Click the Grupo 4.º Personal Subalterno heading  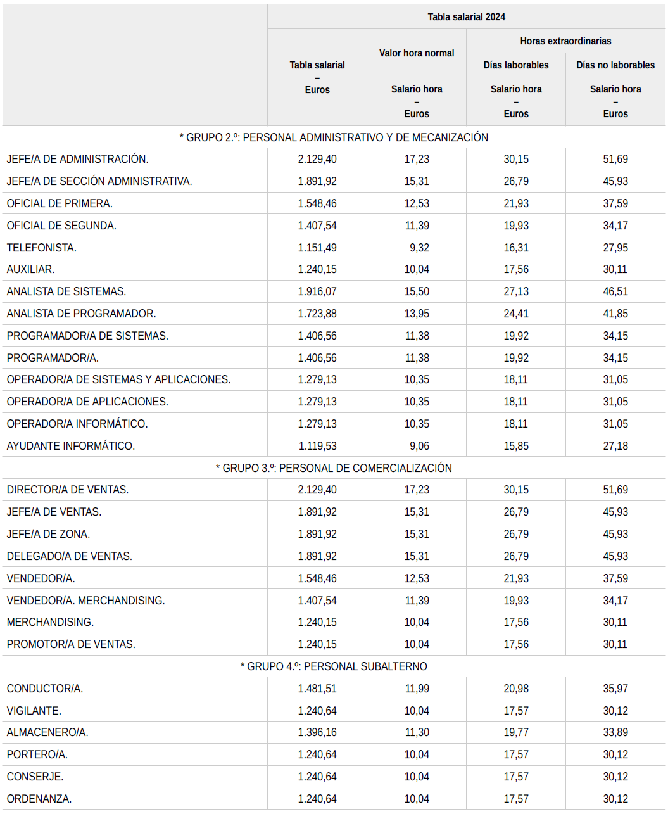coord(334,666)
